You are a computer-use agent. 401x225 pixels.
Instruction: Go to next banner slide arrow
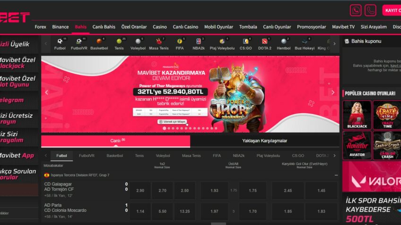332,92
